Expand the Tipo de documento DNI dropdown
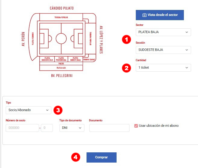 (72, 128)
